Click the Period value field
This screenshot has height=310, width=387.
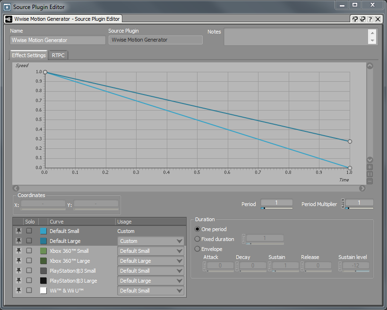coord(277,203)
